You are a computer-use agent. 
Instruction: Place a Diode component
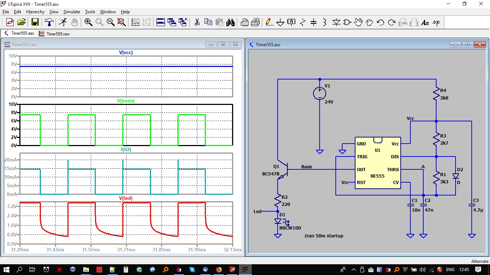pos(336,22)
